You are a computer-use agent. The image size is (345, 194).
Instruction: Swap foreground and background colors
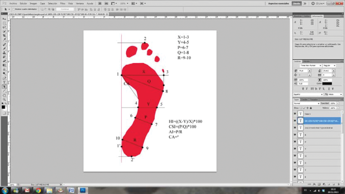(6, 104)
